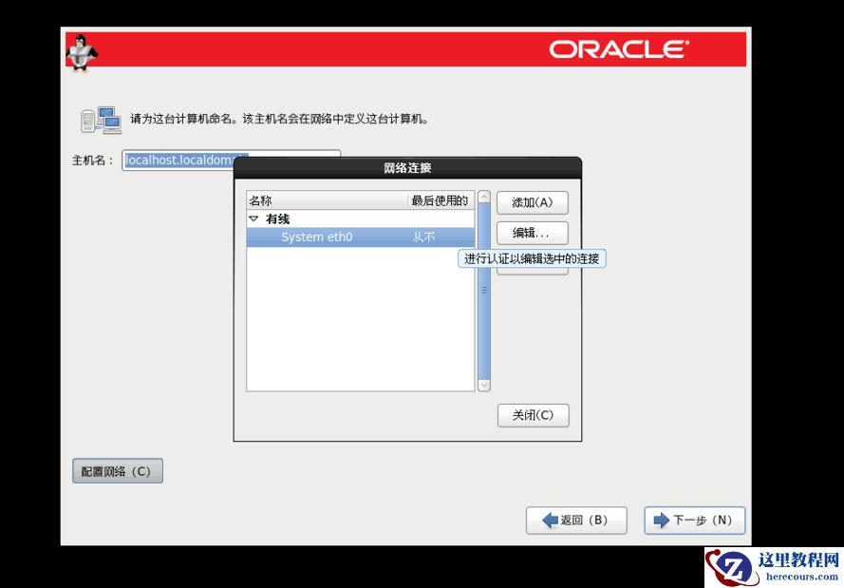
Task: Click the ORACLE logo in the banner
Action: tap(618, 49)
